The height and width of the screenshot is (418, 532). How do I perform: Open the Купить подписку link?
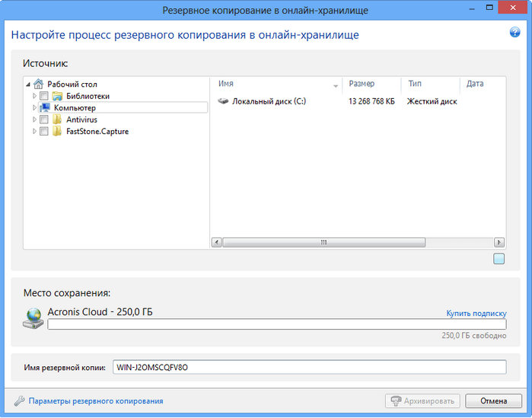[x=476, y=314]
